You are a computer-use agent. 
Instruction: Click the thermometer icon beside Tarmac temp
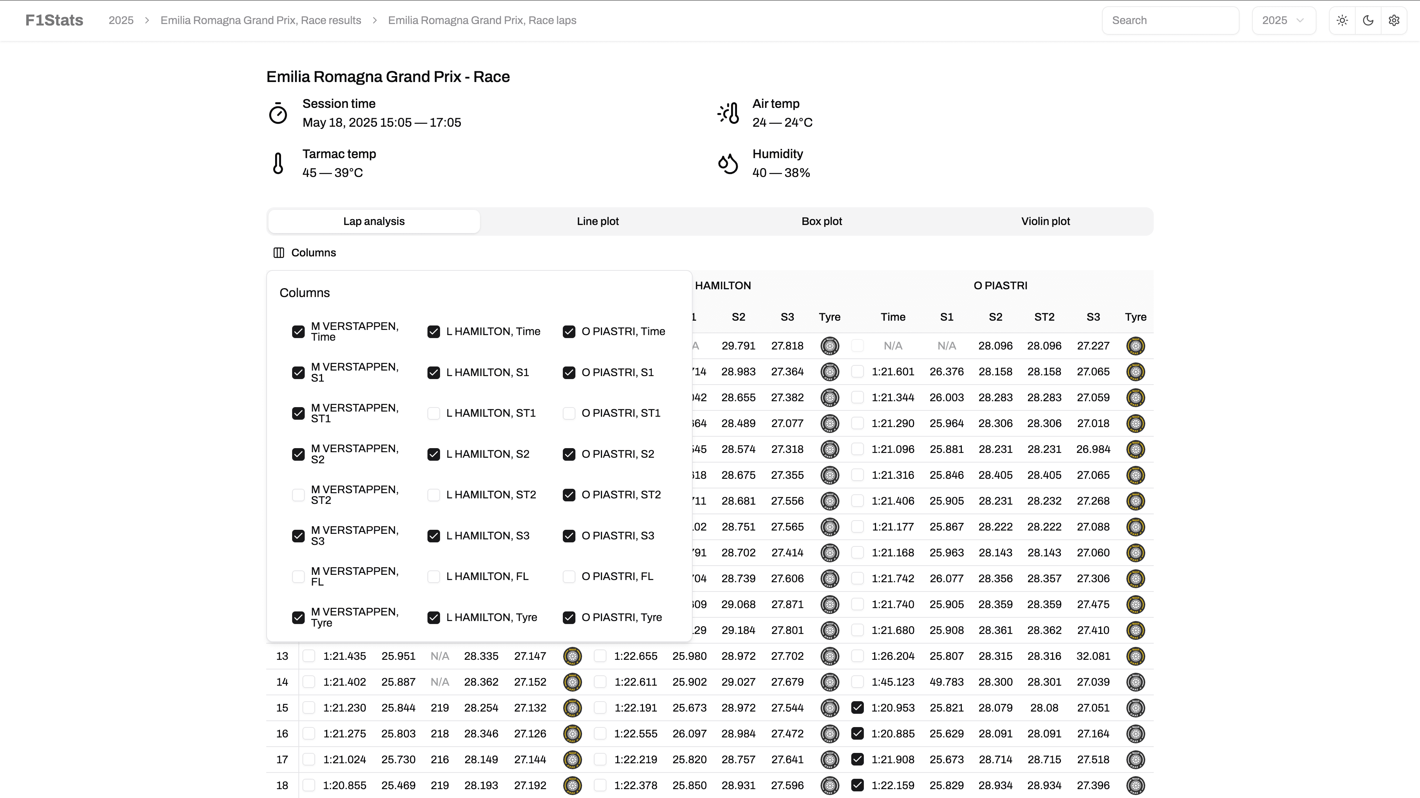coord(278,163)
